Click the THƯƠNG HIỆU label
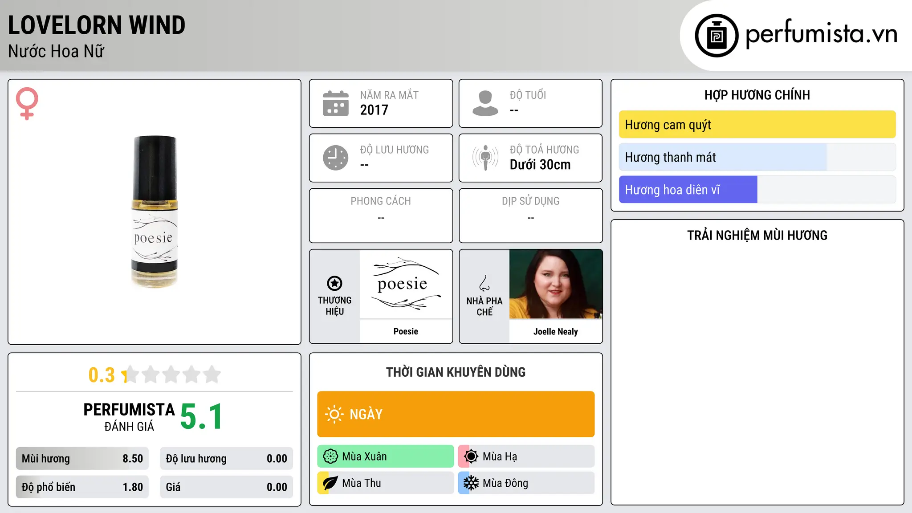 334,306
